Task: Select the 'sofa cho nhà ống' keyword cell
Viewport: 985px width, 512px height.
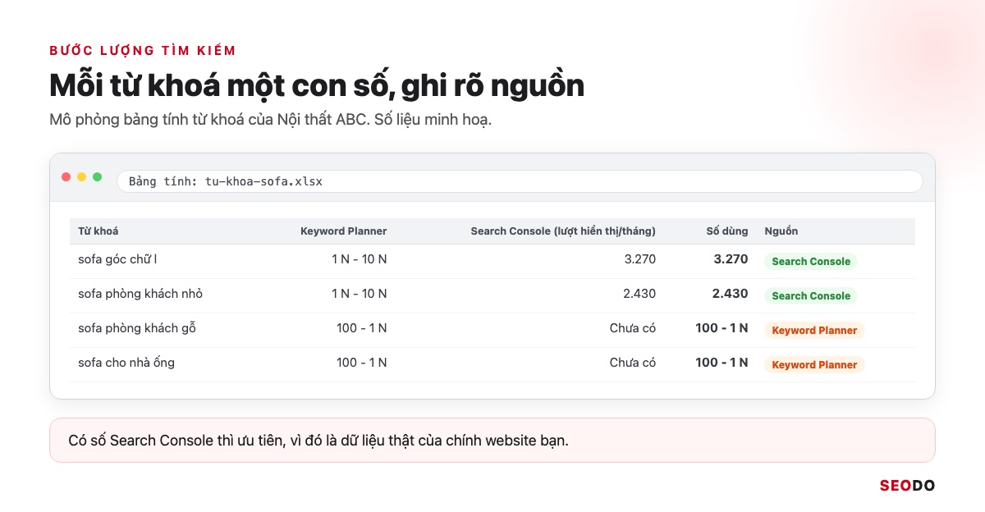Action: [x=126, y=363]
